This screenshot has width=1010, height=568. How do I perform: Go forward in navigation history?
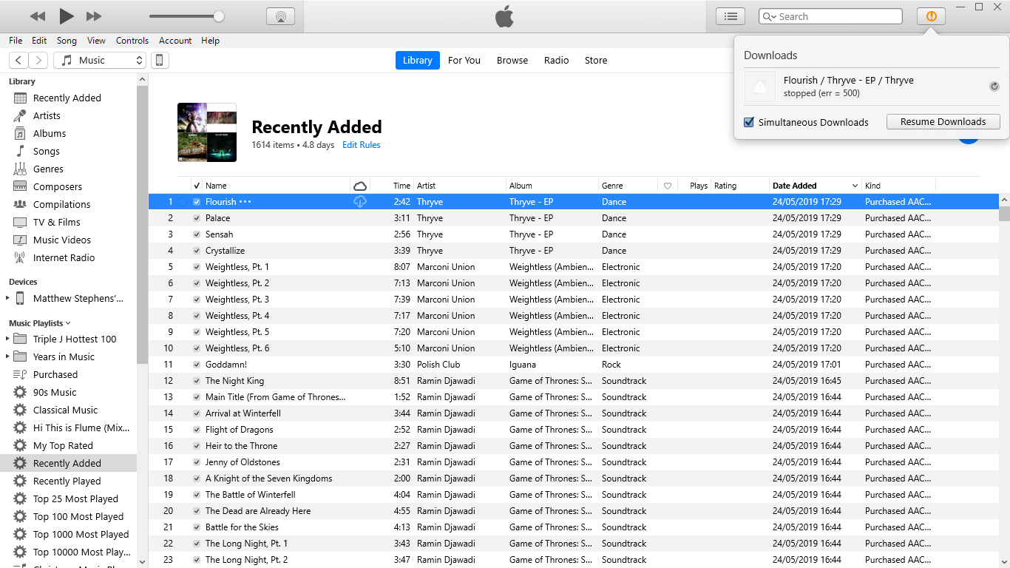tap(38, 61)
